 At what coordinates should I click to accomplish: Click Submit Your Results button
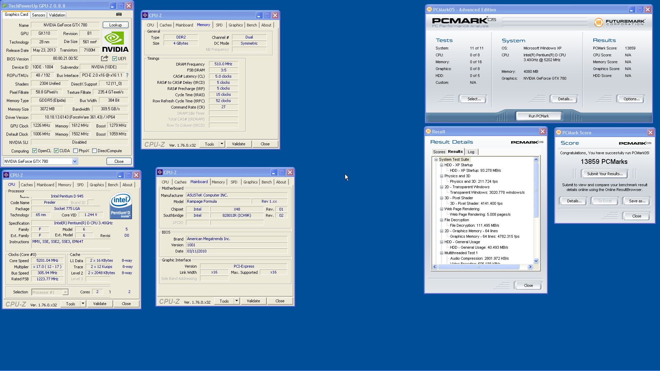pyautogui.click(x=605, y=174)
